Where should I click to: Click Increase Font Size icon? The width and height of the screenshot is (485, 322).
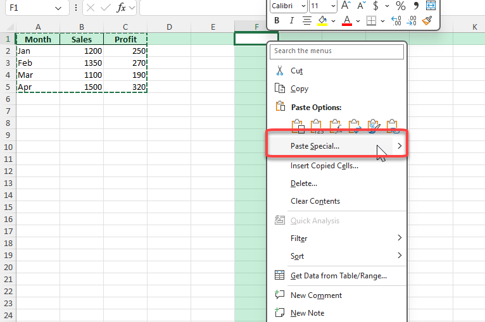346,6
